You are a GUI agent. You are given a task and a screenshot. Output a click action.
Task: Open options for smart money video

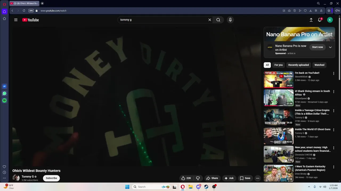334,148
